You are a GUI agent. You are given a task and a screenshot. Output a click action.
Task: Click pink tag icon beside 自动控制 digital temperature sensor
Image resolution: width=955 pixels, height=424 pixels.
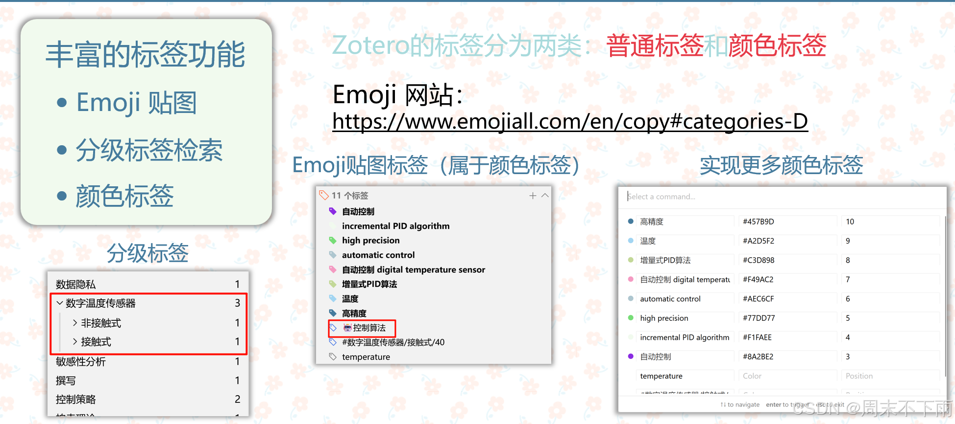[x=333, y=269]
